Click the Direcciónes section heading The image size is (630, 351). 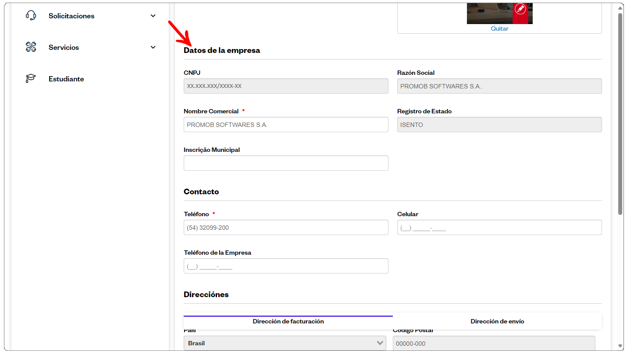(206, 295)
